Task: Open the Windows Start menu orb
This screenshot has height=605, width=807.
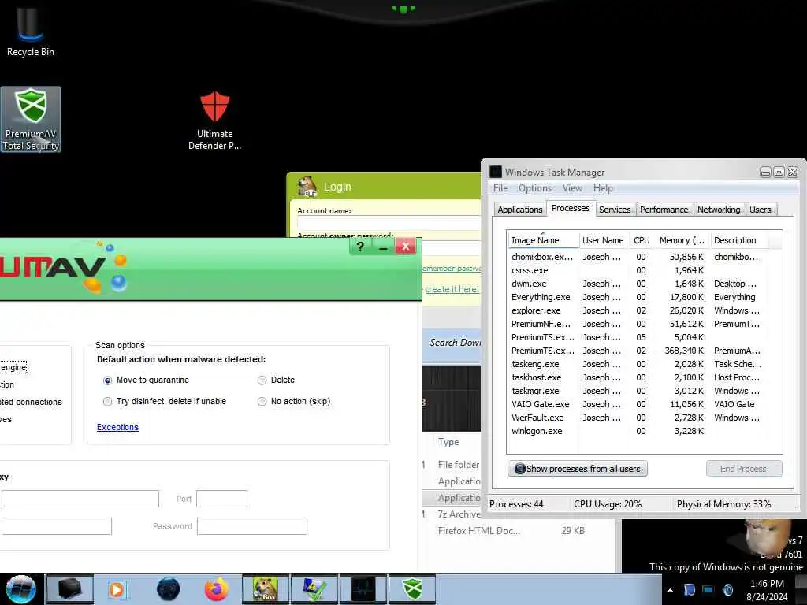Action: tap(21, 589)
